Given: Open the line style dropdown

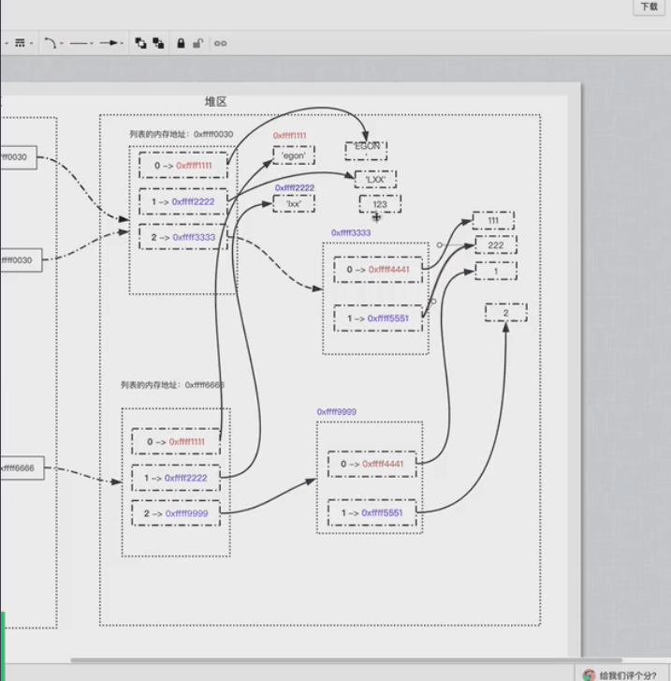Looking at the screenshot, I should click(x=22, y=43).
